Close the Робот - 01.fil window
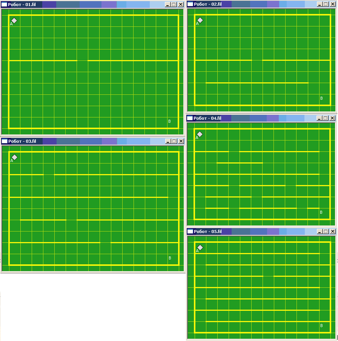The width and height of the screenshot is (338, 341). [181, 5]
